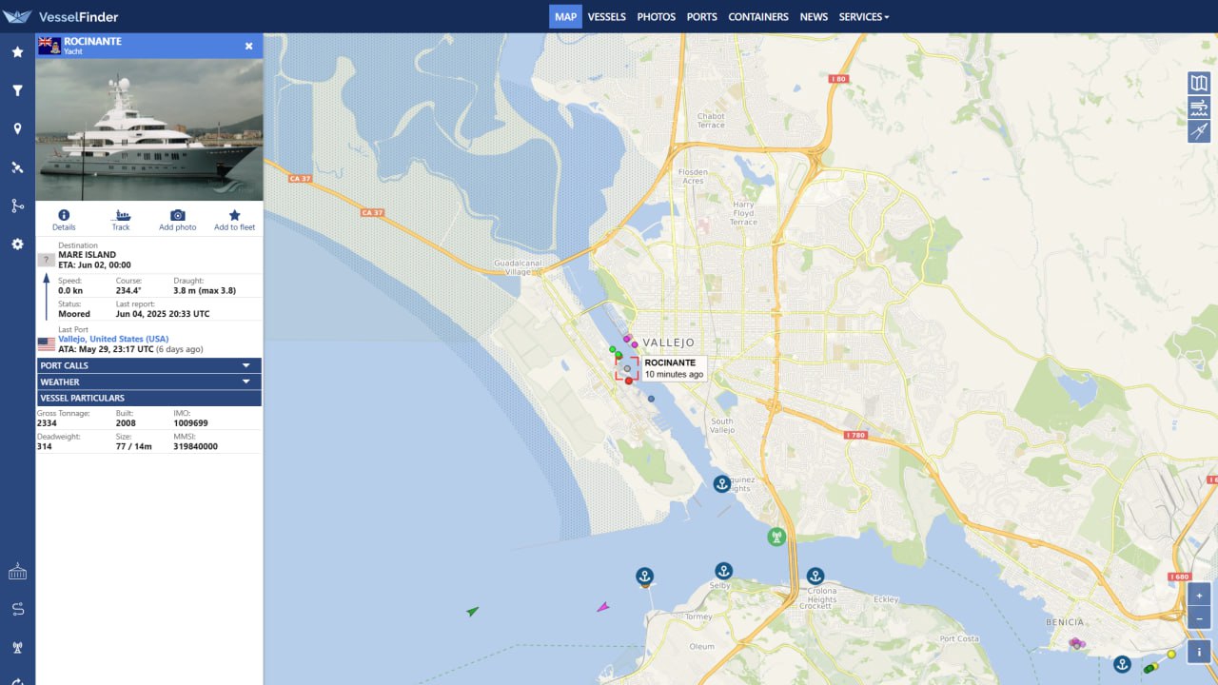The height and width of the screenshot is (685, 1218).
Task: Click the anchor port marker near Selby
Action: click(723, 571)
